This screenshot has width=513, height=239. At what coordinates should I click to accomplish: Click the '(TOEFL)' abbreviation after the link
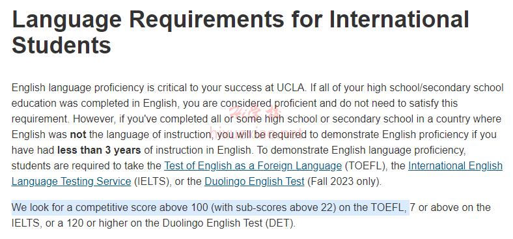(366, 165)
